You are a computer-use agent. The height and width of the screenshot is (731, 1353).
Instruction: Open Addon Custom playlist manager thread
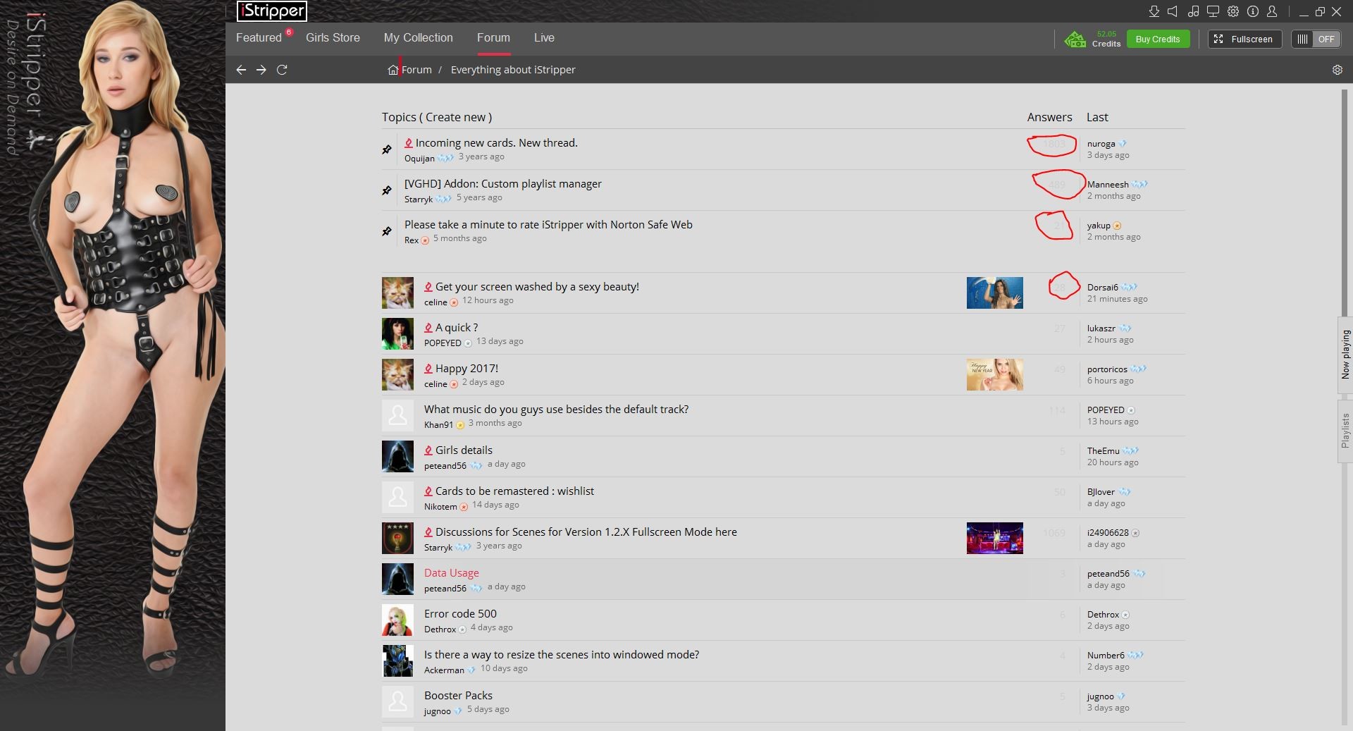503,184
